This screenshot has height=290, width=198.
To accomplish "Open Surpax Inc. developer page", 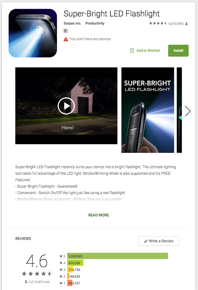I will (73, 23).
